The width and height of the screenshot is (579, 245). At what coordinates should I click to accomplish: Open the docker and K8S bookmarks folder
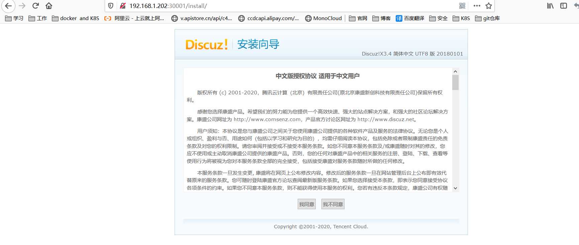point(76,18)
